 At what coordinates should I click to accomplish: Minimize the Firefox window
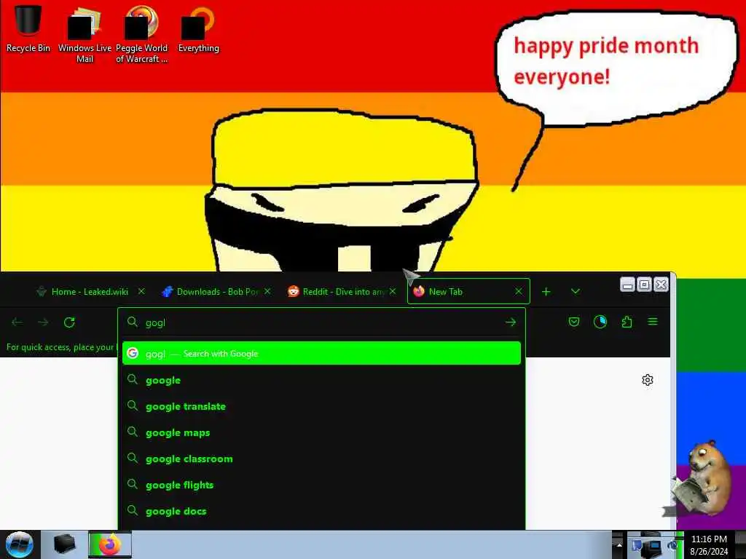627,285
